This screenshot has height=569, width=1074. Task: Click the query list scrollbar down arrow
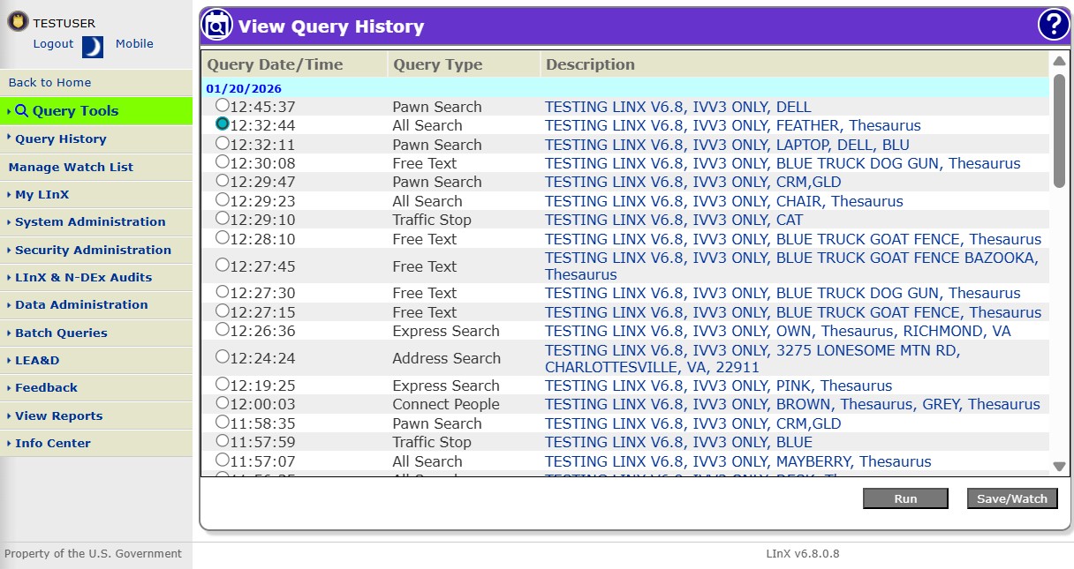(x=1059, y=467)
